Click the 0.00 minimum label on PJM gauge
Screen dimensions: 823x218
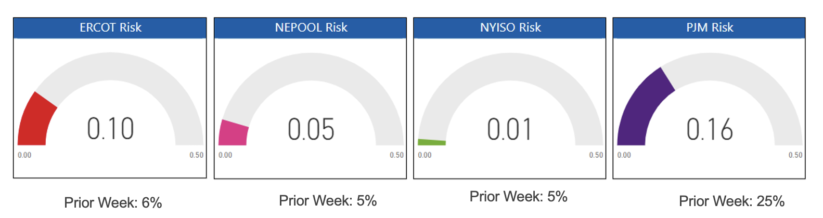624,155
